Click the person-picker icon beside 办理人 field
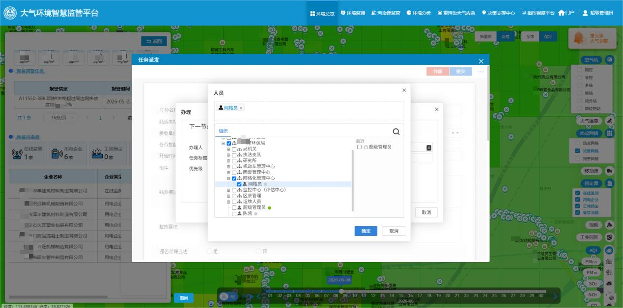 click(x=428, y=147)
